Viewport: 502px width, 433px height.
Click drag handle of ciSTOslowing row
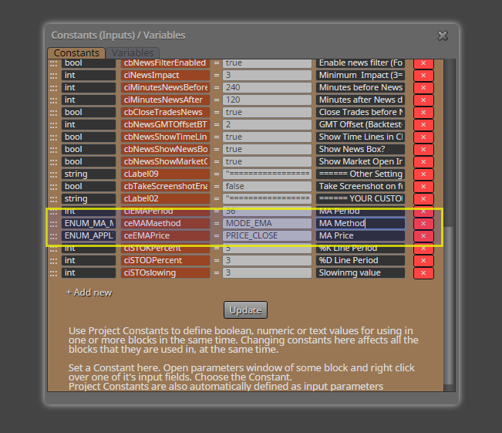53,273
